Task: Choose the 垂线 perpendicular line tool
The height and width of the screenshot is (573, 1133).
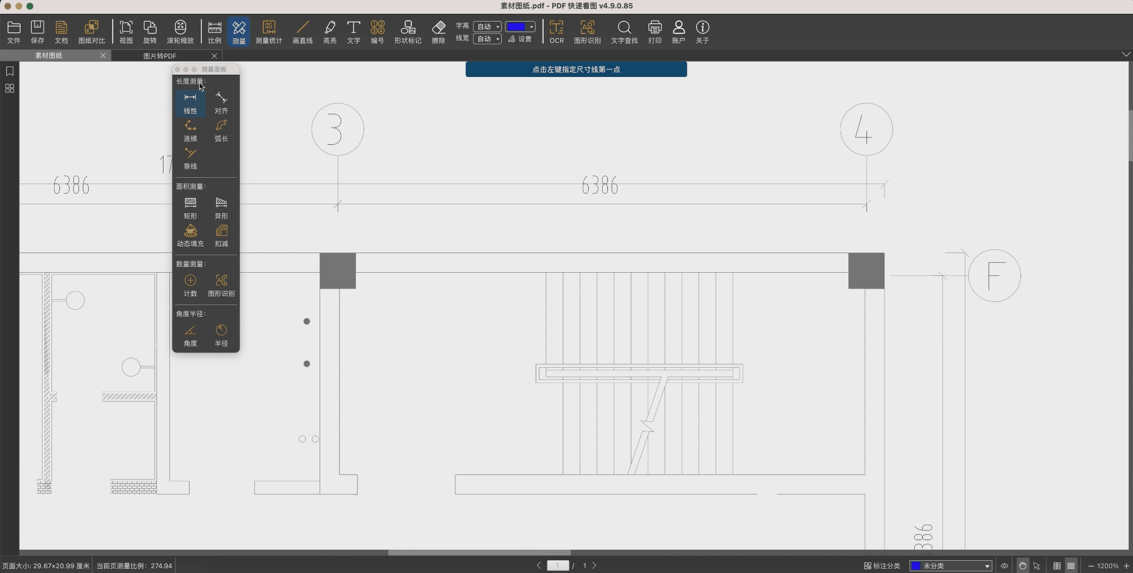Action: [190, 158]
